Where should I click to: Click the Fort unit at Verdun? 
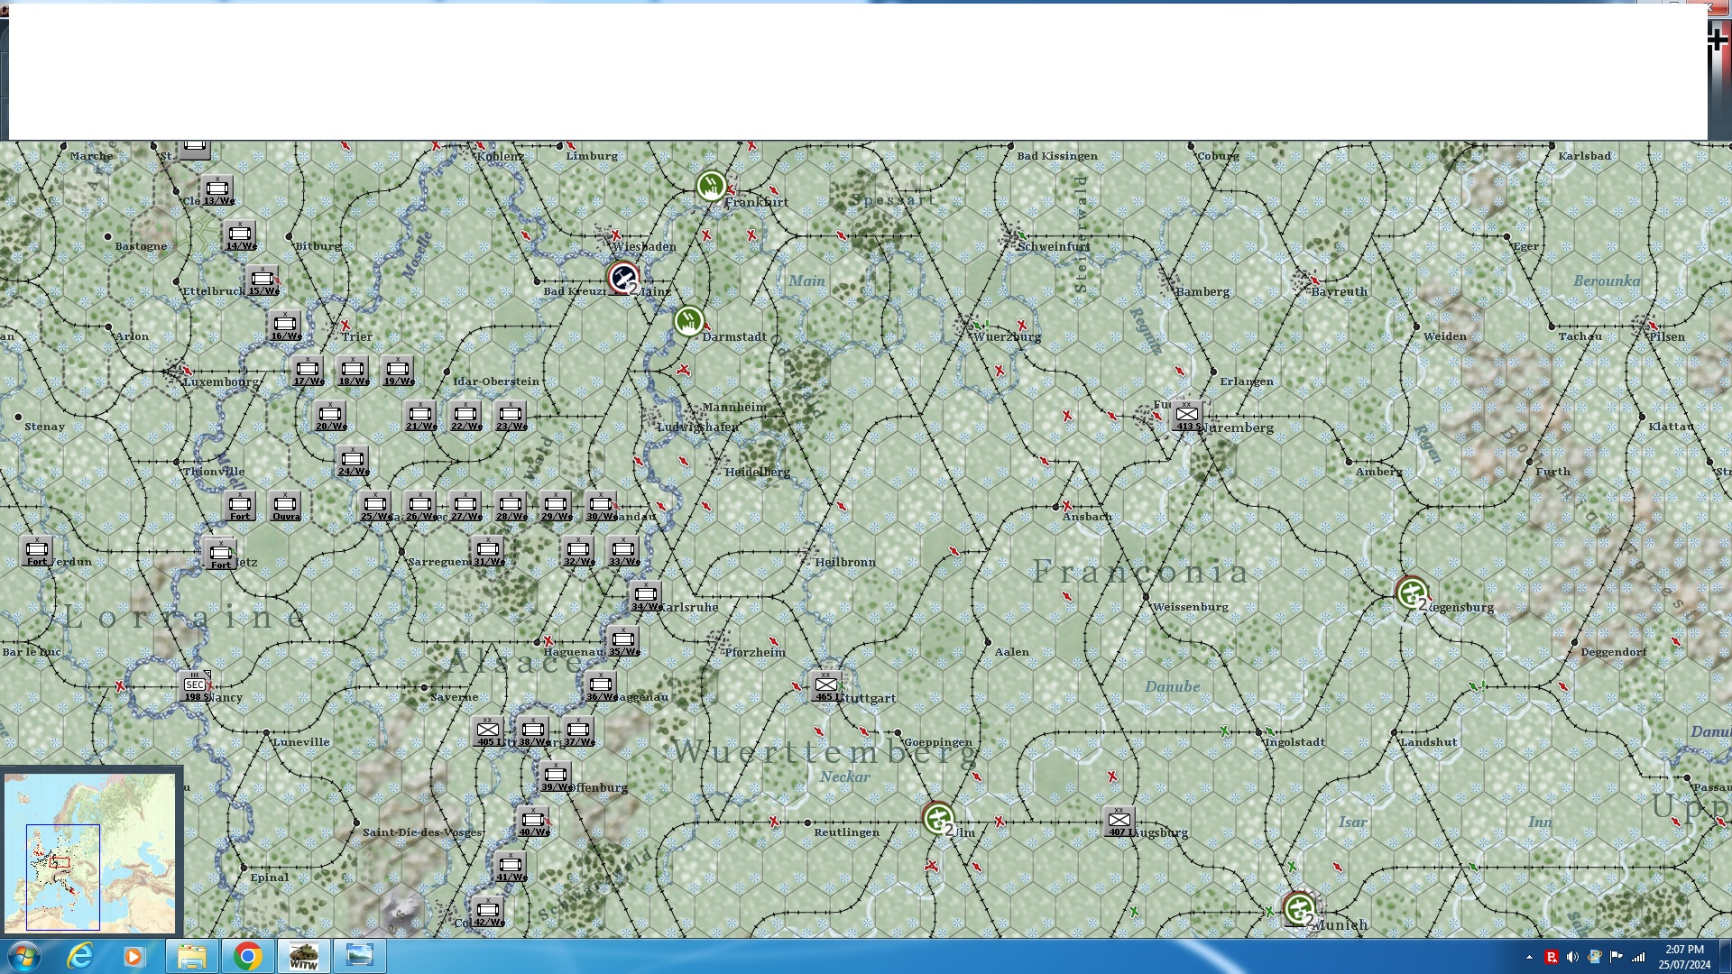37,551
